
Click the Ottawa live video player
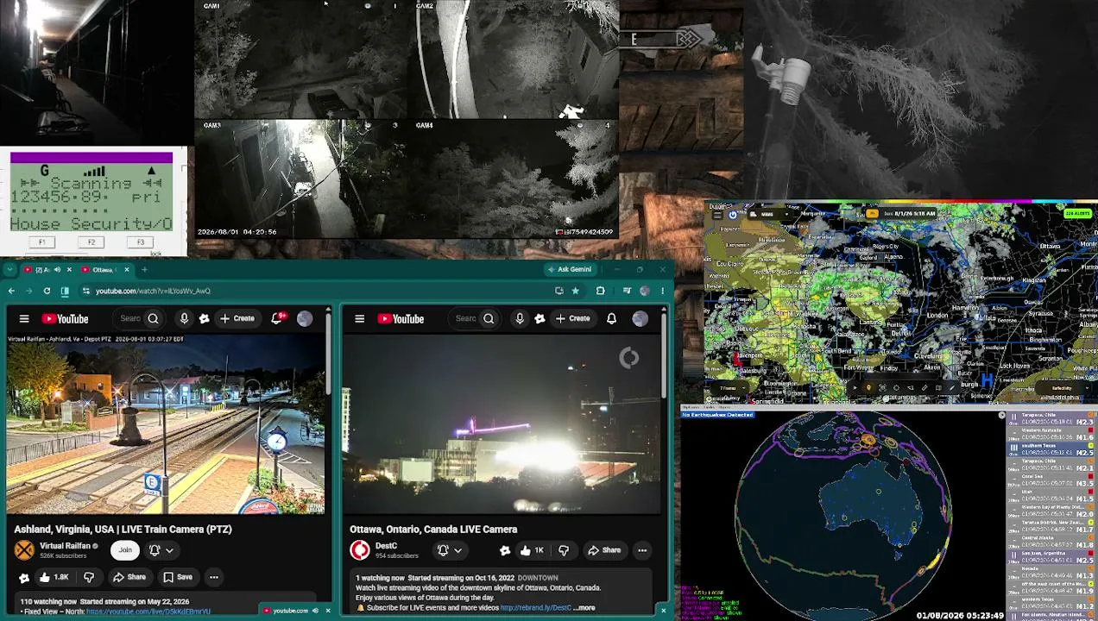(502, 423)
